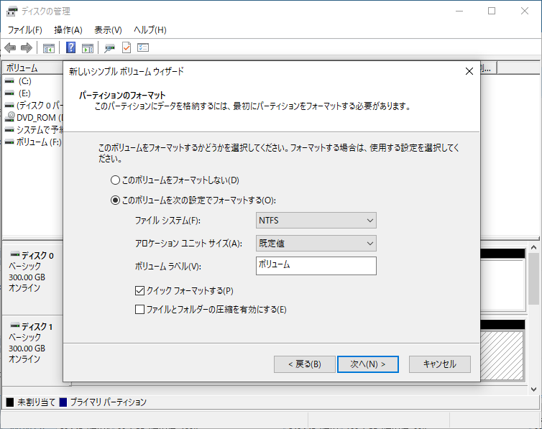The image size is (542, 429).
Task: Click the show/hide console tree icon
Action: (49, 48)
